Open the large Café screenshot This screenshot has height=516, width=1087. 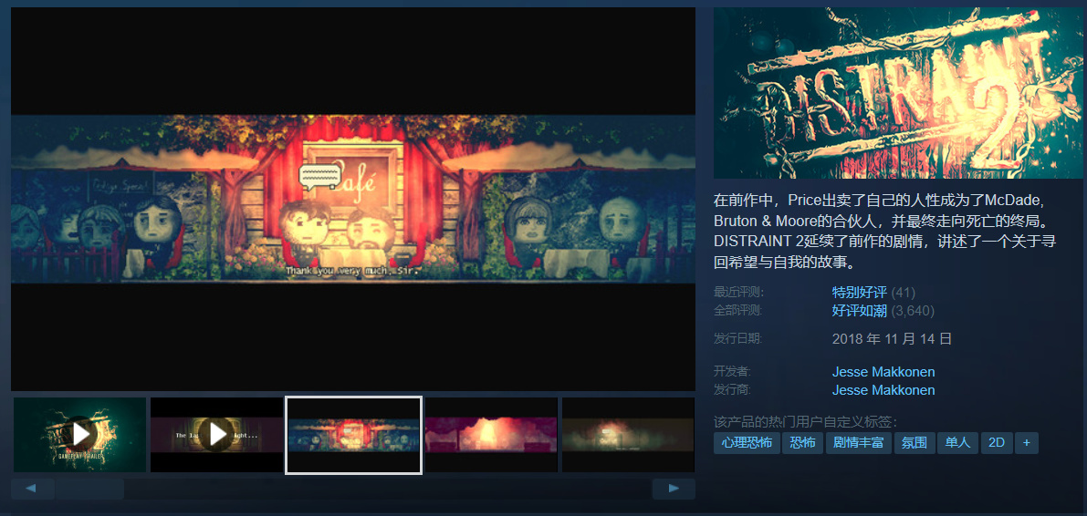(353, 199)
